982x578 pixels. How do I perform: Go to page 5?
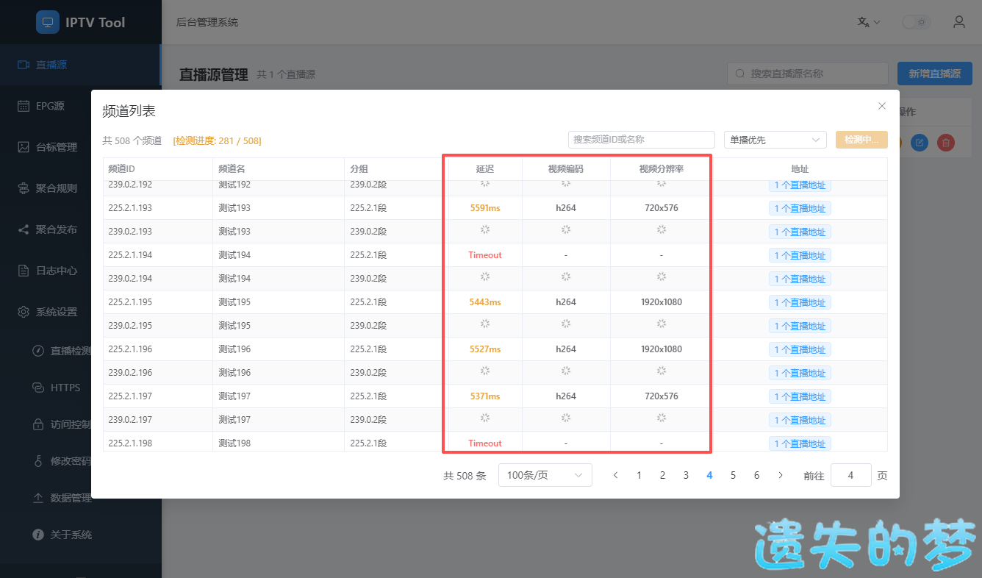(733, 475)
